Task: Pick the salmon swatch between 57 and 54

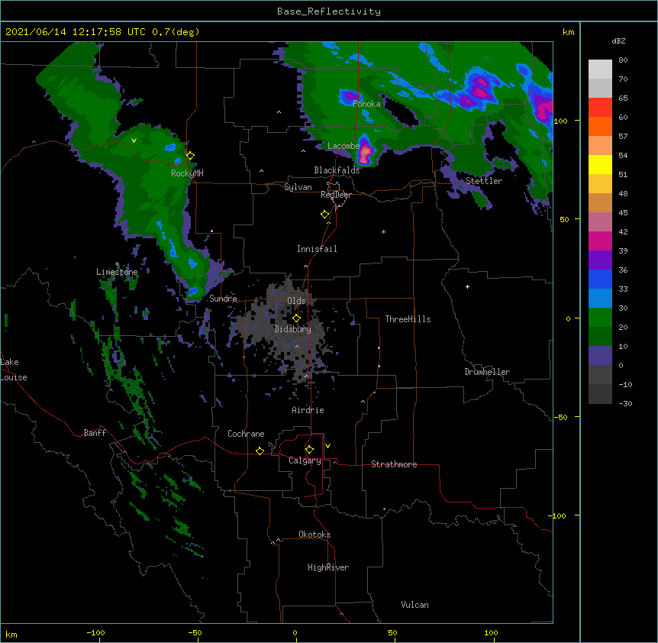Action: [x=600, y=145]
